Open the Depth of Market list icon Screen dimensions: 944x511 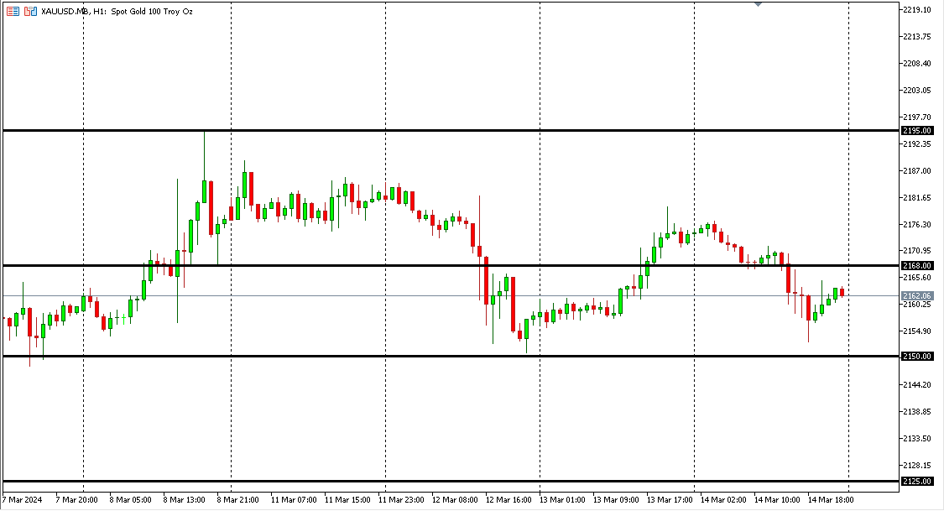point(13,12)
